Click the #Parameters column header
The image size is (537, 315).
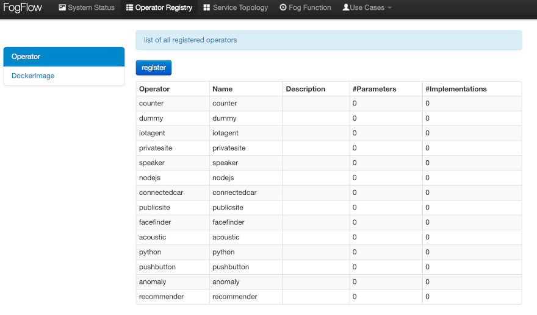pyautogui.click(x=374, y=89)
